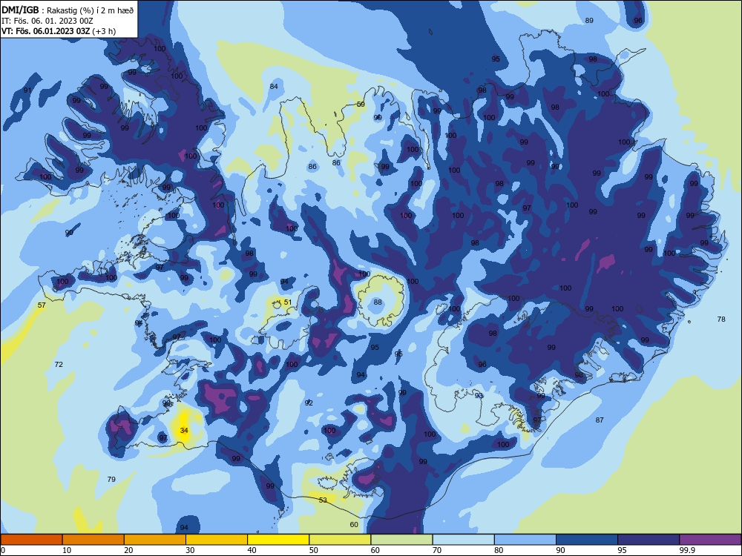742x556 pixels.
Task: Click the 88 value inside the glacier outline
Action: tap(378, 302)
